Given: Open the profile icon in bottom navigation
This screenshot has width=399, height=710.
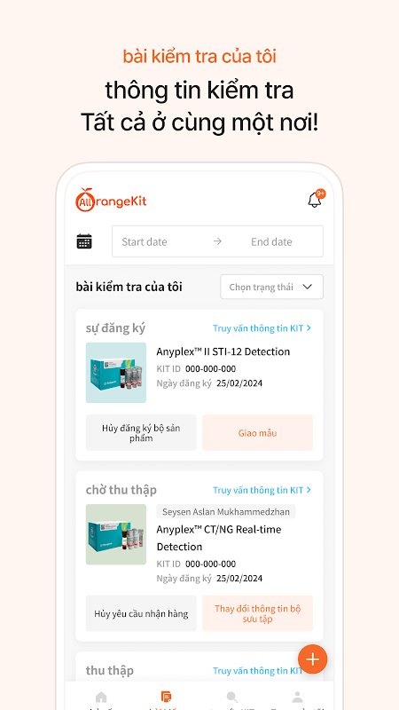Looking at the screenshot, I should click(x=297, y=697).
